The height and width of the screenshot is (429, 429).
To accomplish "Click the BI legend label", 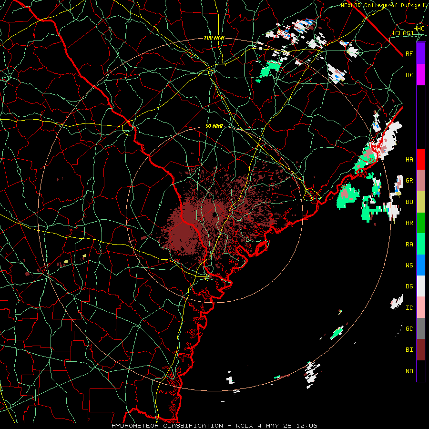I will 409,350.
